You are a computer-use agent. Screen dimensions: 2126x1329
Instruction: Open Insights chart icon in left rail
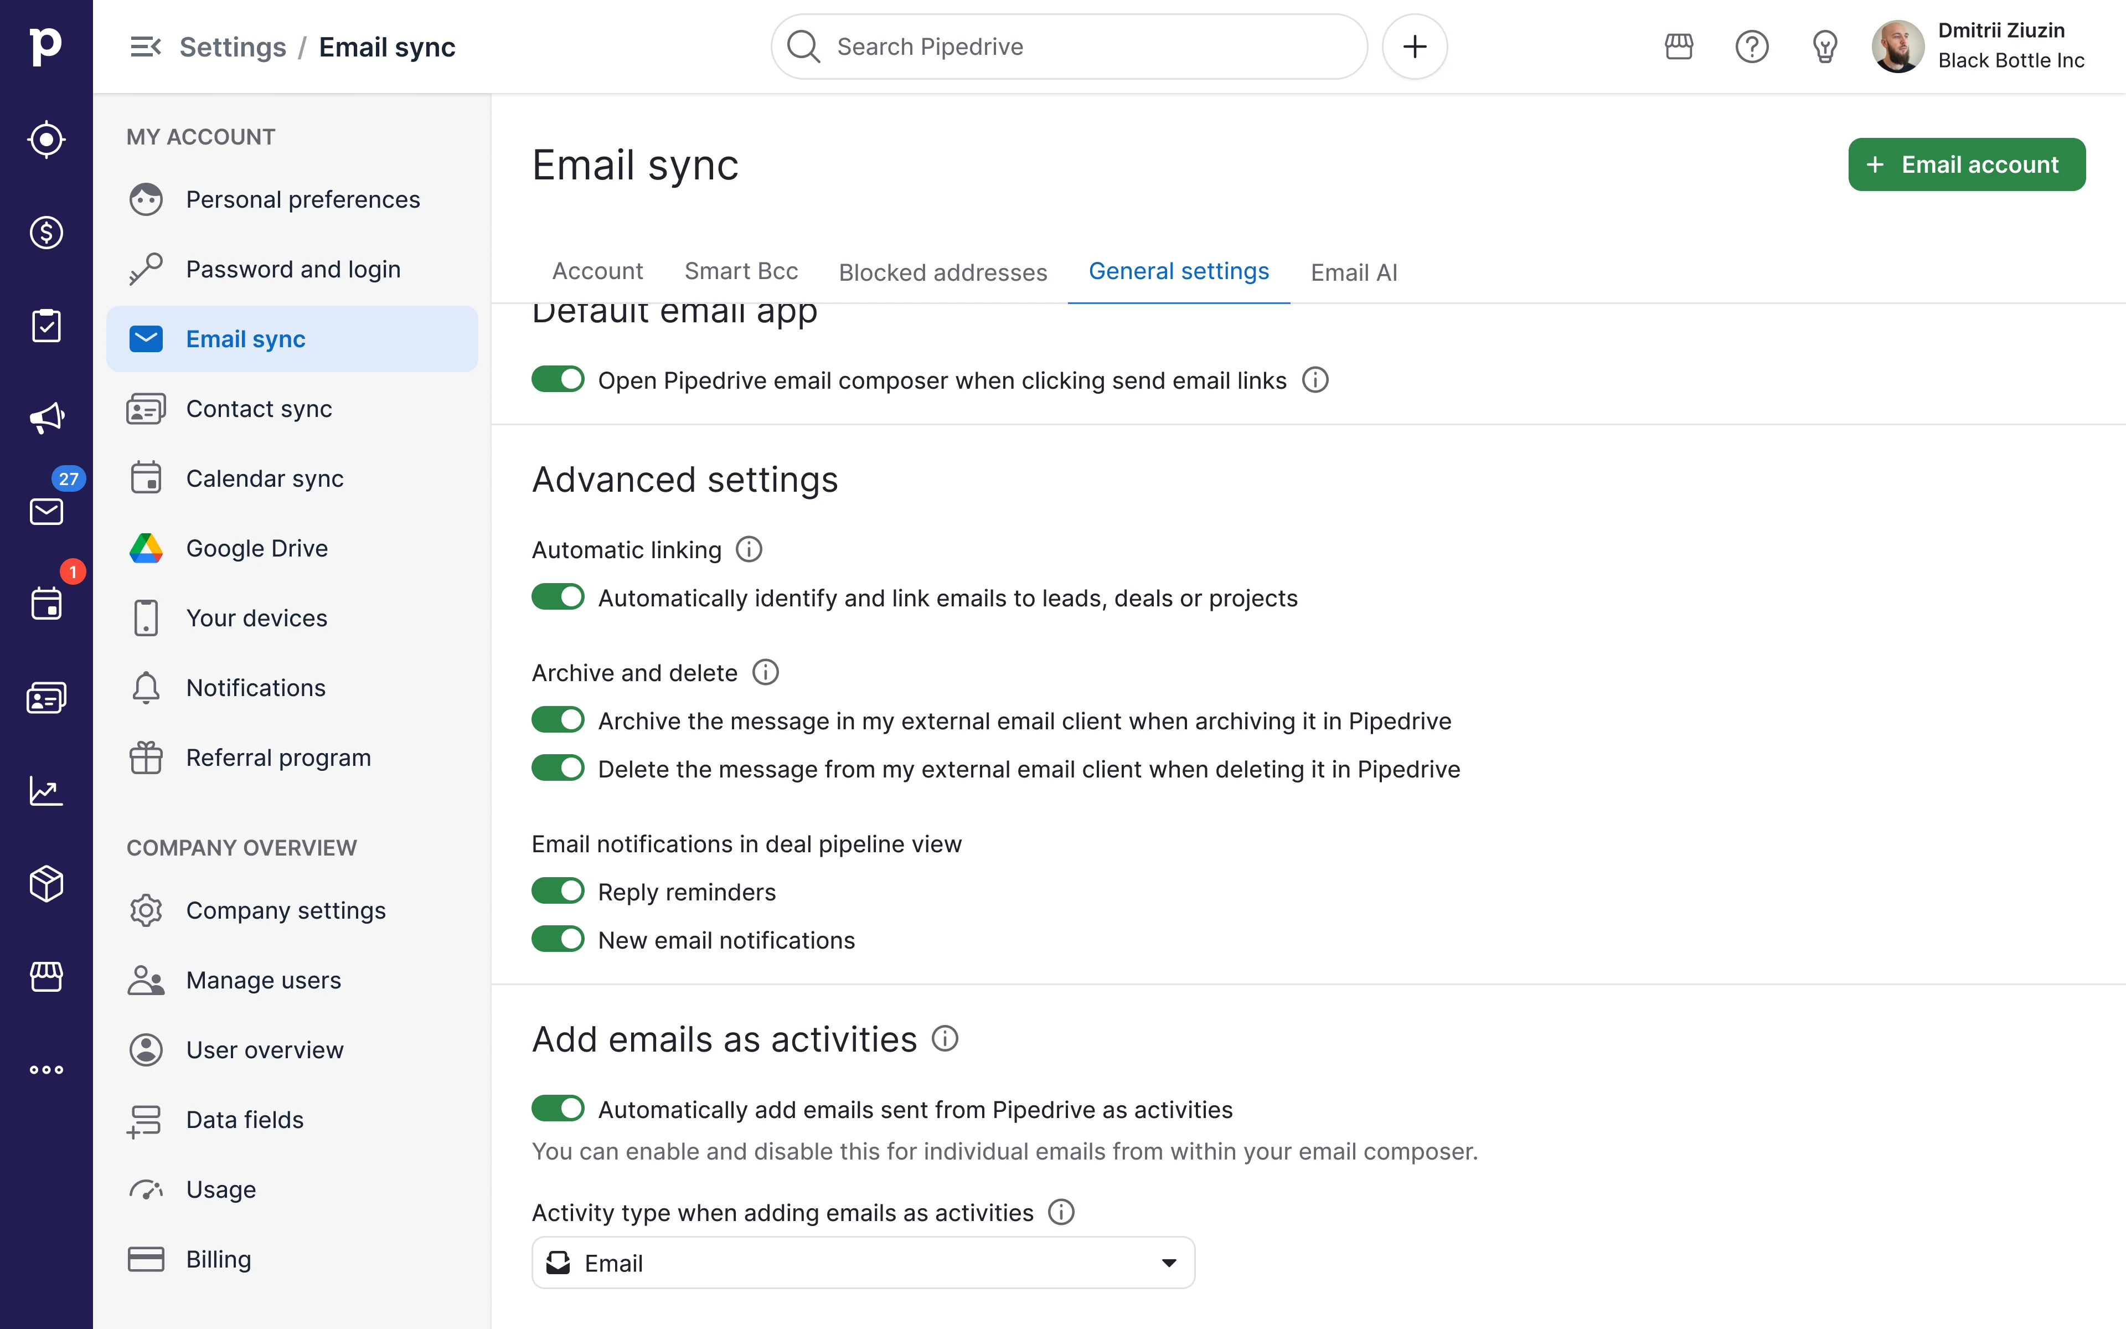point(46,791)
